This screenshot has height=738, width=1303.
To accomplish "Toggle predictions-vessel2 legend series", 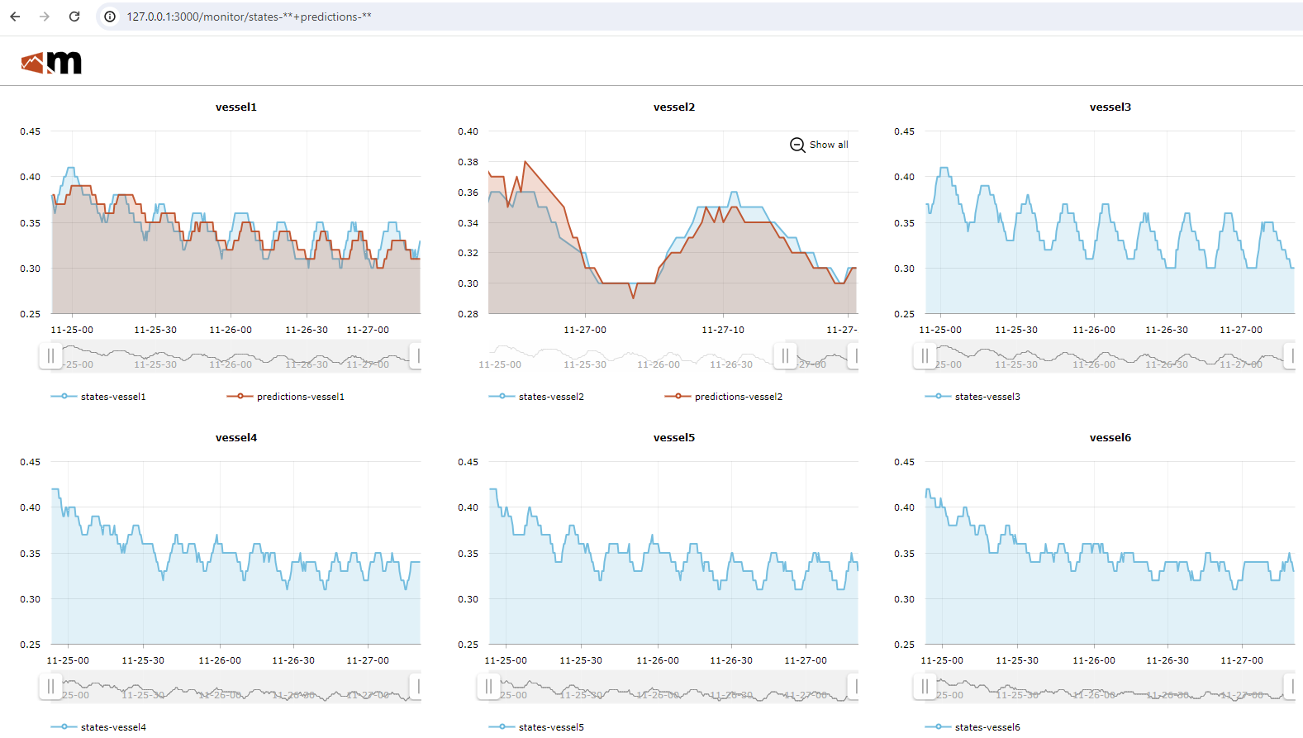I will [724, 397].
